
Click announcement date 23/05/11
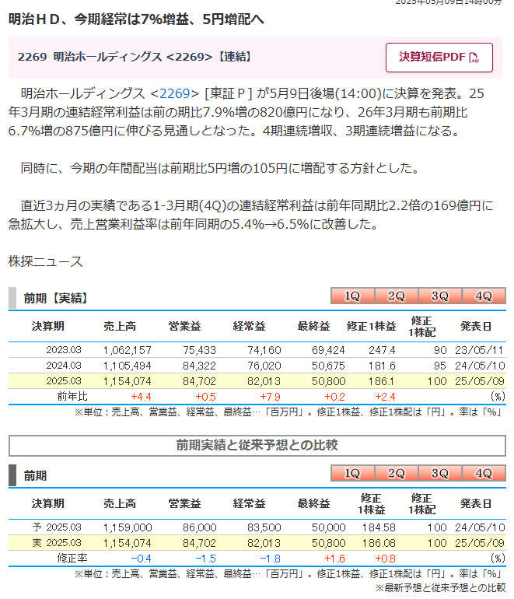[480, 350]
